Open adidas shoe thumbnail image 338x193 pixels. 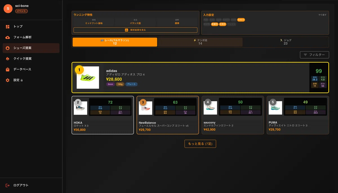(x=88, y=78)
